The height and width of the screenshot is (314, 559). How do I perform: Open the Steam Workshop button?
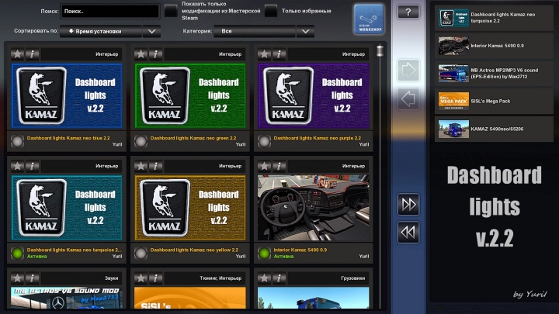(x=369, y=19)
